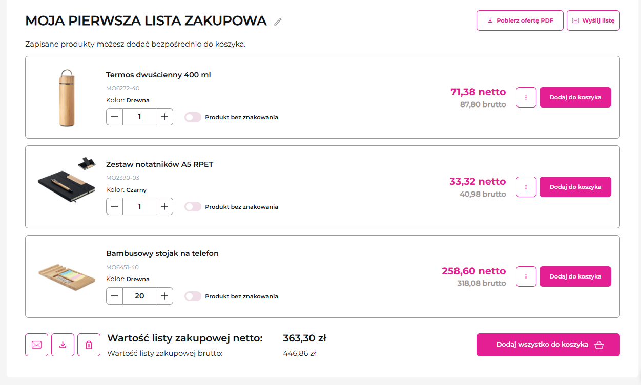Screen dimensions: 641x385
Task: Click quantity input for Bambusowy stojak
Action: [139, 295]
